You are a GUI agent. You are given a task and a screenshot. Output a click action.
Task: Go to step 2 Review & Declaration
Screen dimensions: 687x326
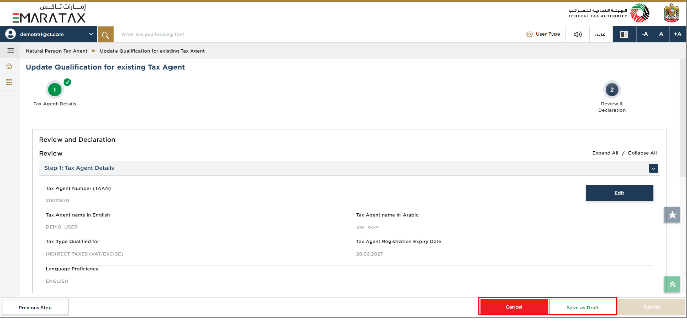click(612, 90)
